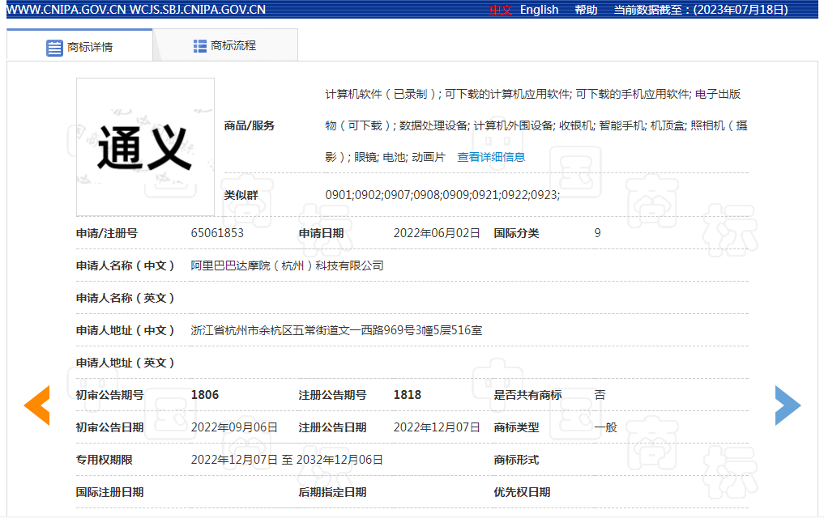
Task: Click the list icon beside 商标详情
Action: pyautogui.click(x=54, y=47)
